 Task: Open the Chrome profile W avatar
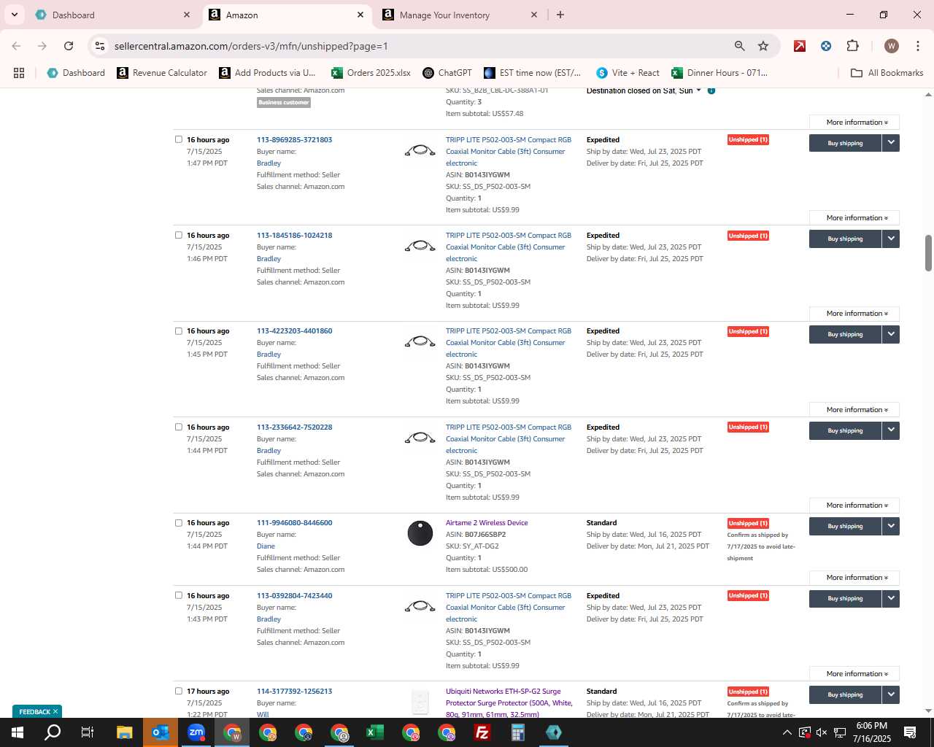891,46
